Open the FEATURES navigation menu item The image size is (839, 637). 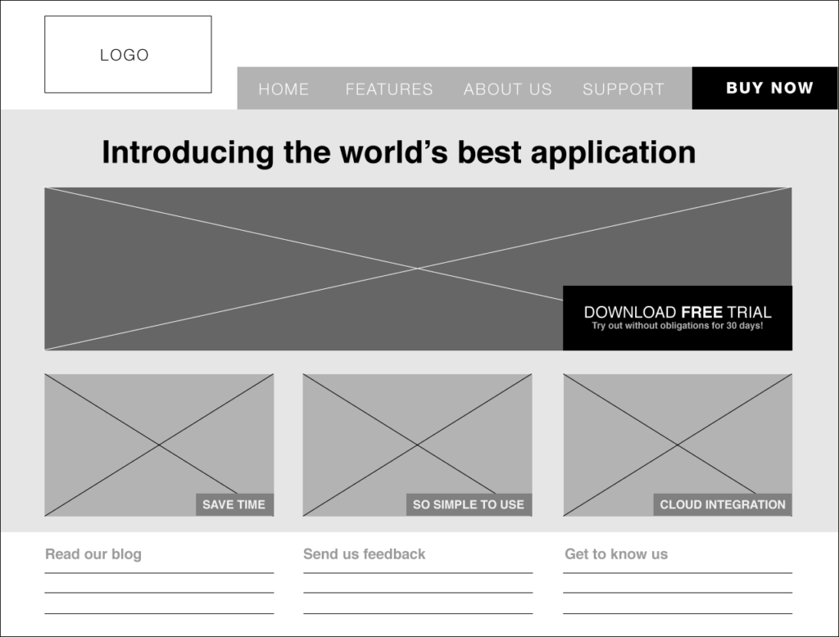(x=389, y=88)
